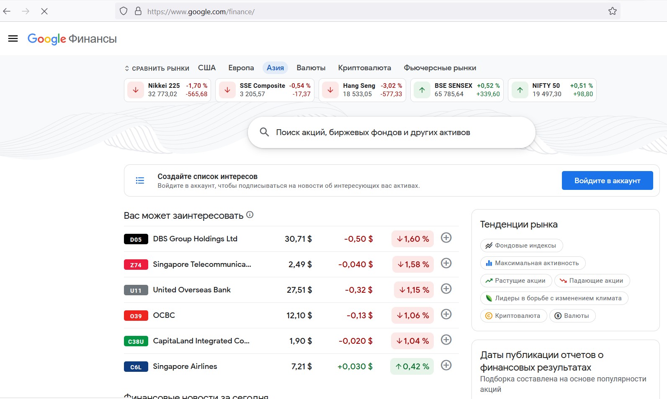Click the green 0,42 % change badge
667x399 pixels.
412,366
